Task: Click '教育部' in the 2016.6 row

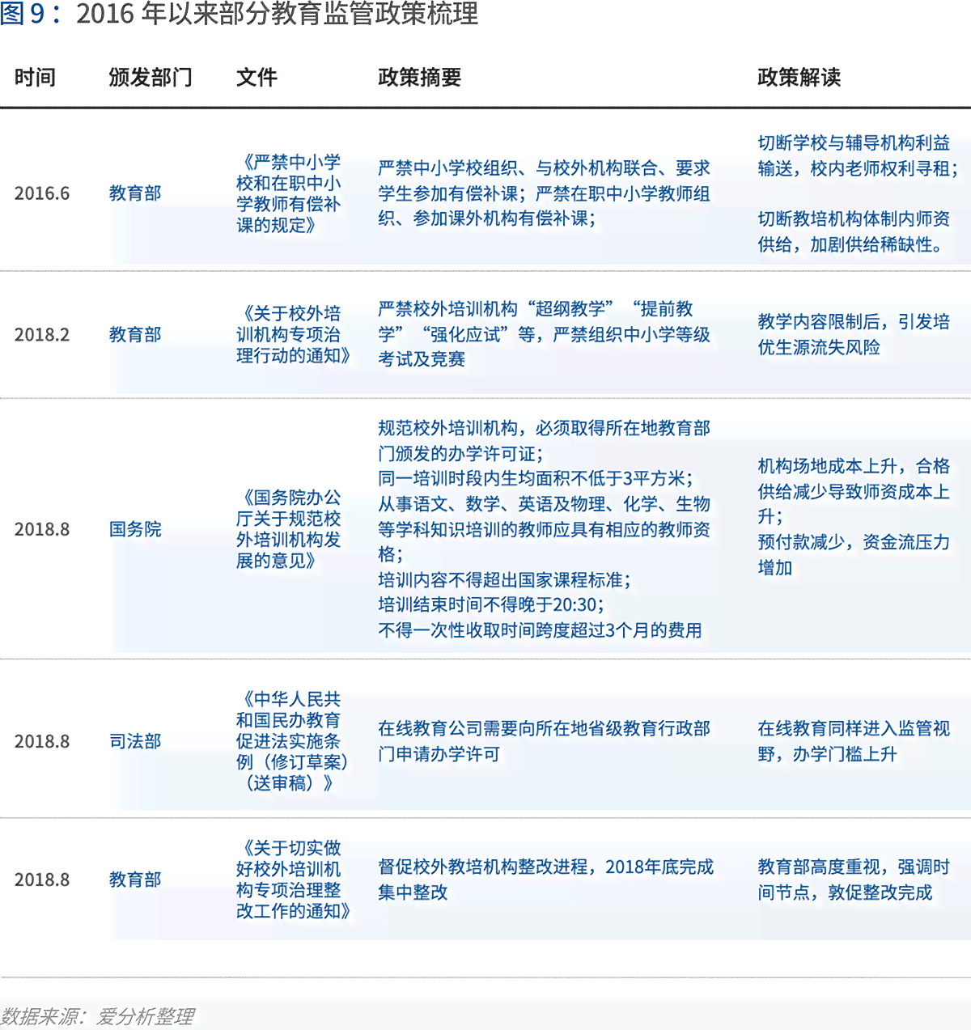Action: 135,193
